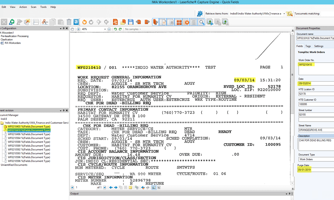Screen dimensions: 334x200
Task: Click the zoom in plus icon
Action: click(x=78, y=29)
